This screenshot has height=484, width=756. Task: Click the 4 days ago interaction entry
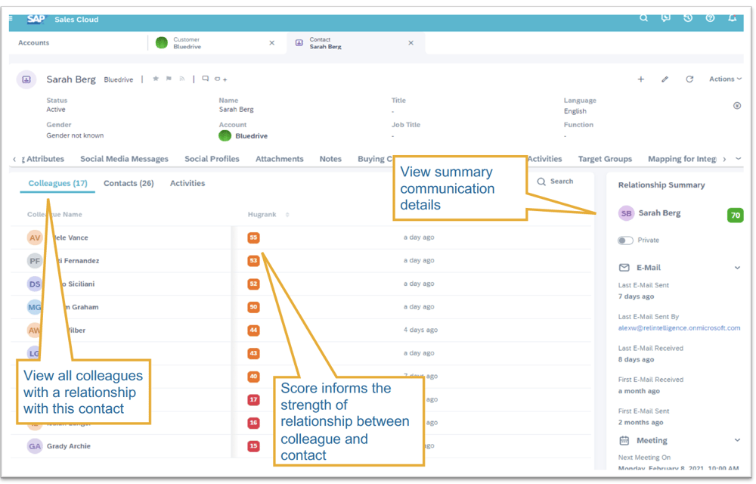pos(420,330)
